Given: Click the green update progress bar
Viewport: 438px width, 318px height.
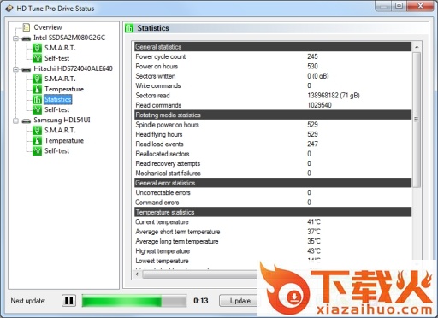Looking at the screenshot, I should tap(134, 301).
